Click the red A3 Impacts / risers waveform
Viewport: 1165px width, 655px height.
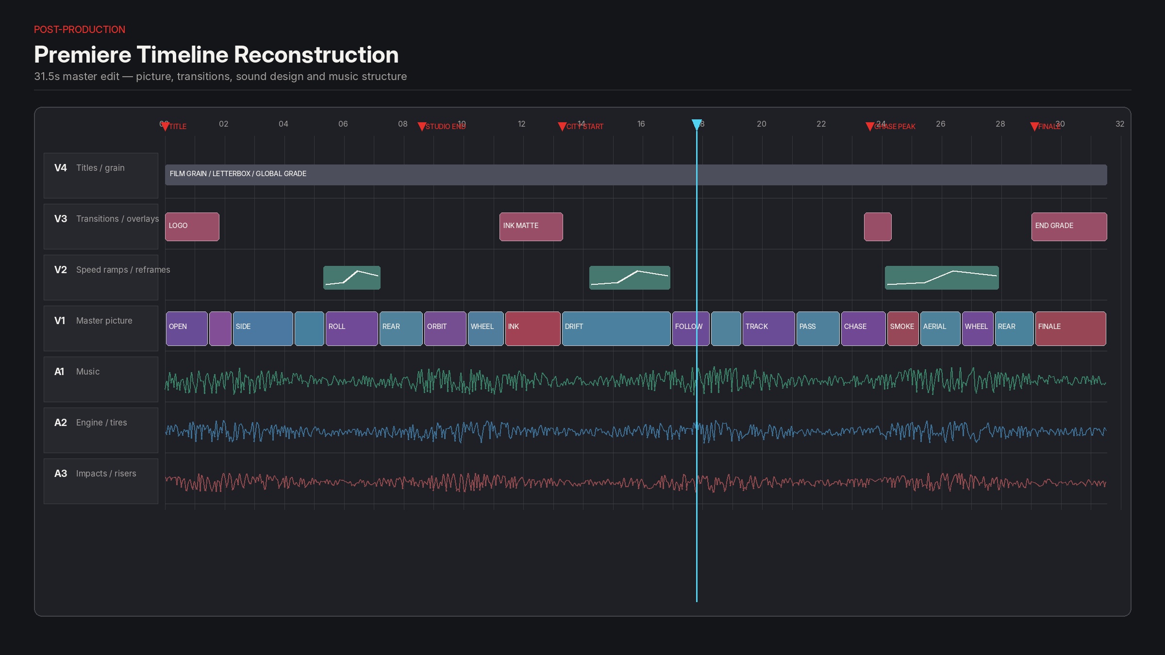click(636, 482)
